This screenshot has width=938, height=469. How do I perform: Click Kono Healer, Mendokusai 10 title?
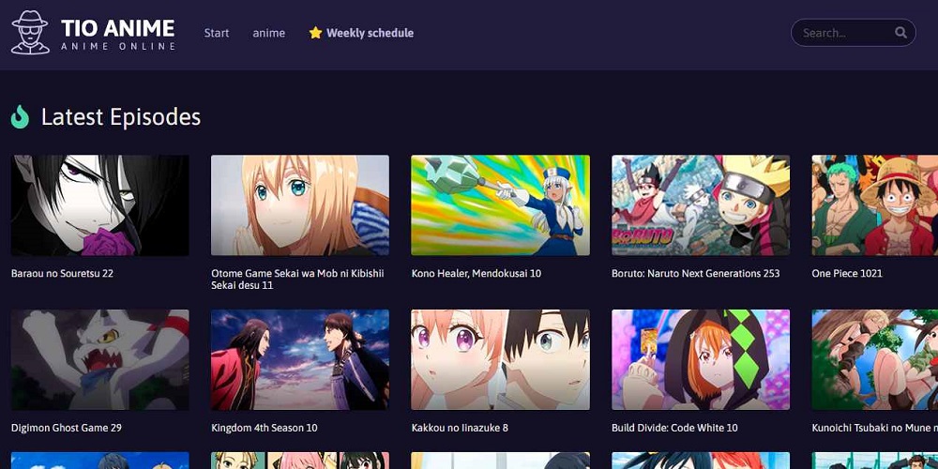477,273
